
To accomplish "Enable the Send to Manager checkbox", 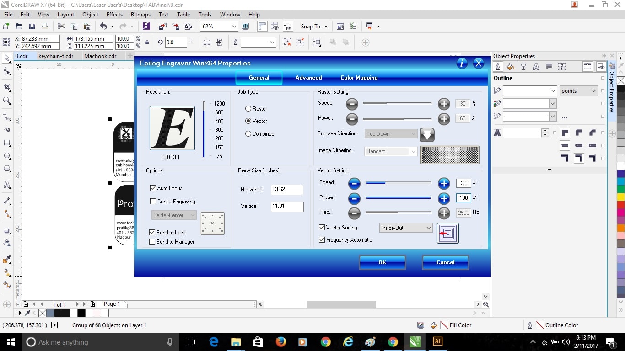I will [152, 242].
